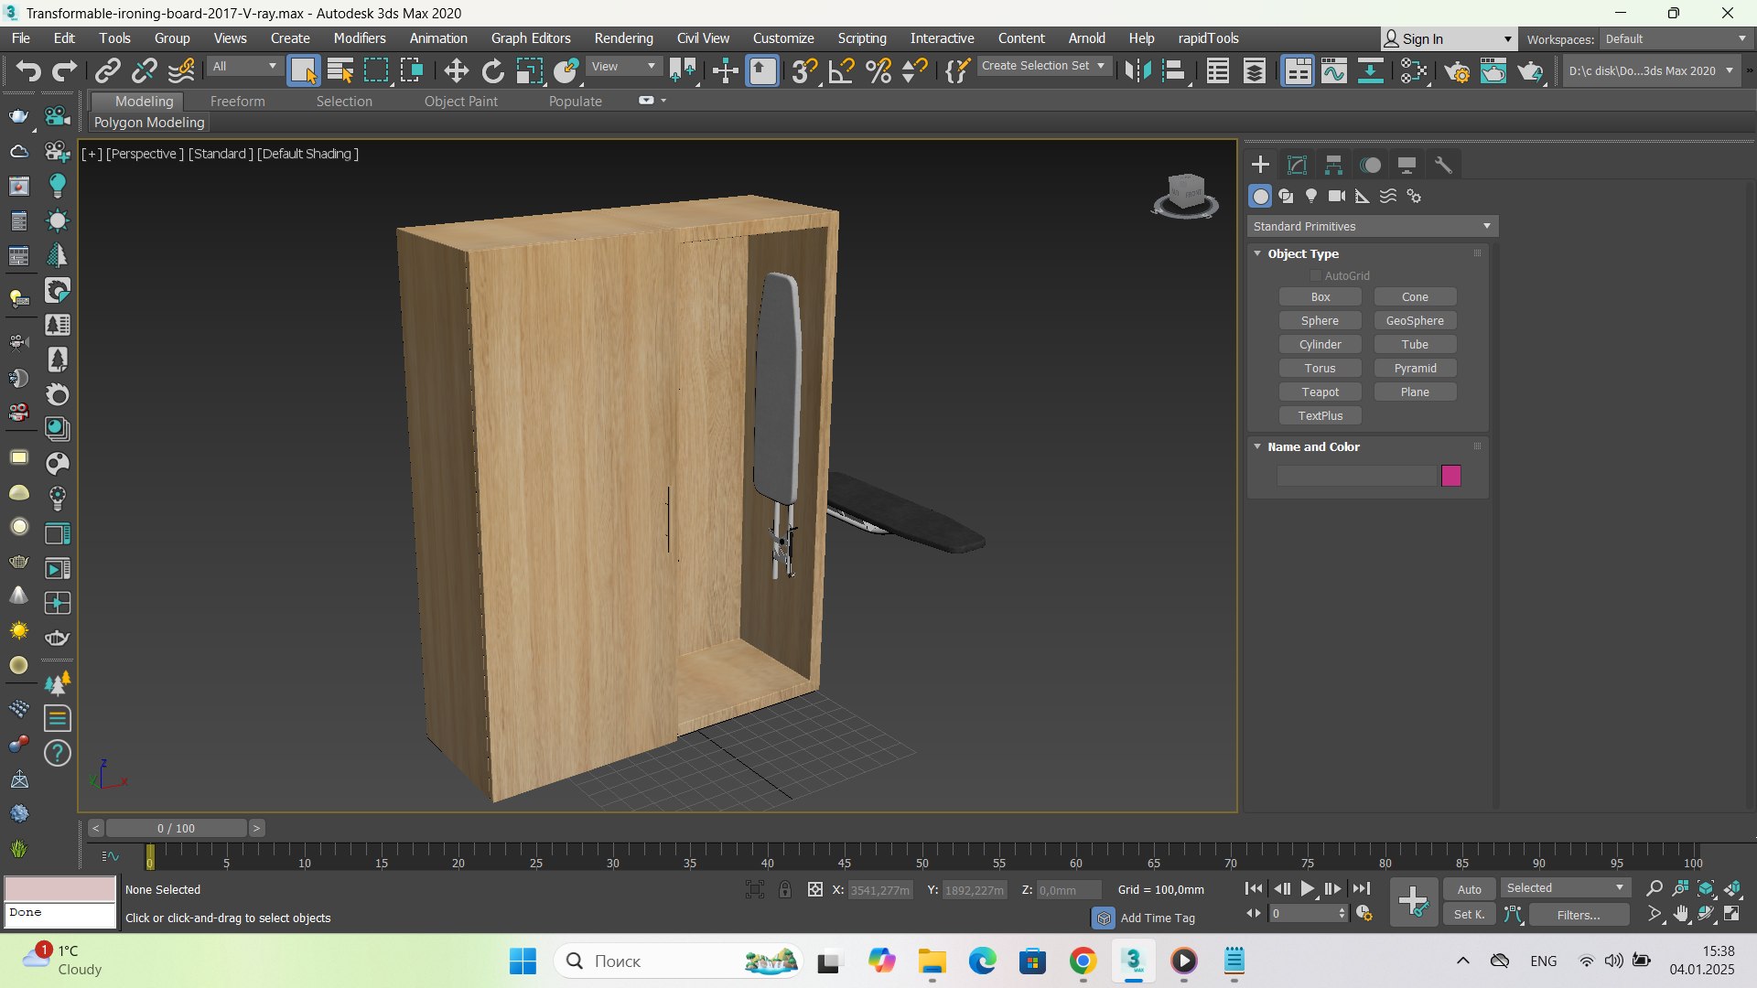Open the View reference coordinate dropdown
The image size is (1757, 988).
[x=623, y=67]
